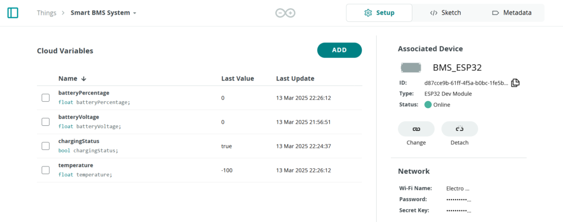The height and width of the screenshot is (222, 563).
Task: Click the -100 temperature value
Action: pyautogui.click(x=227, y=170)
